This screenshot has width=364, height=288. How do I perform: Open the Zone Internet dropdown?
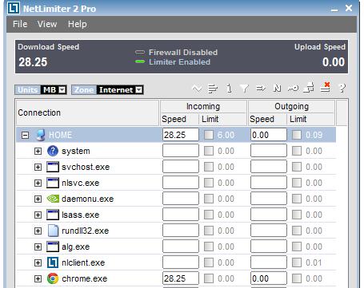[139, 90]
